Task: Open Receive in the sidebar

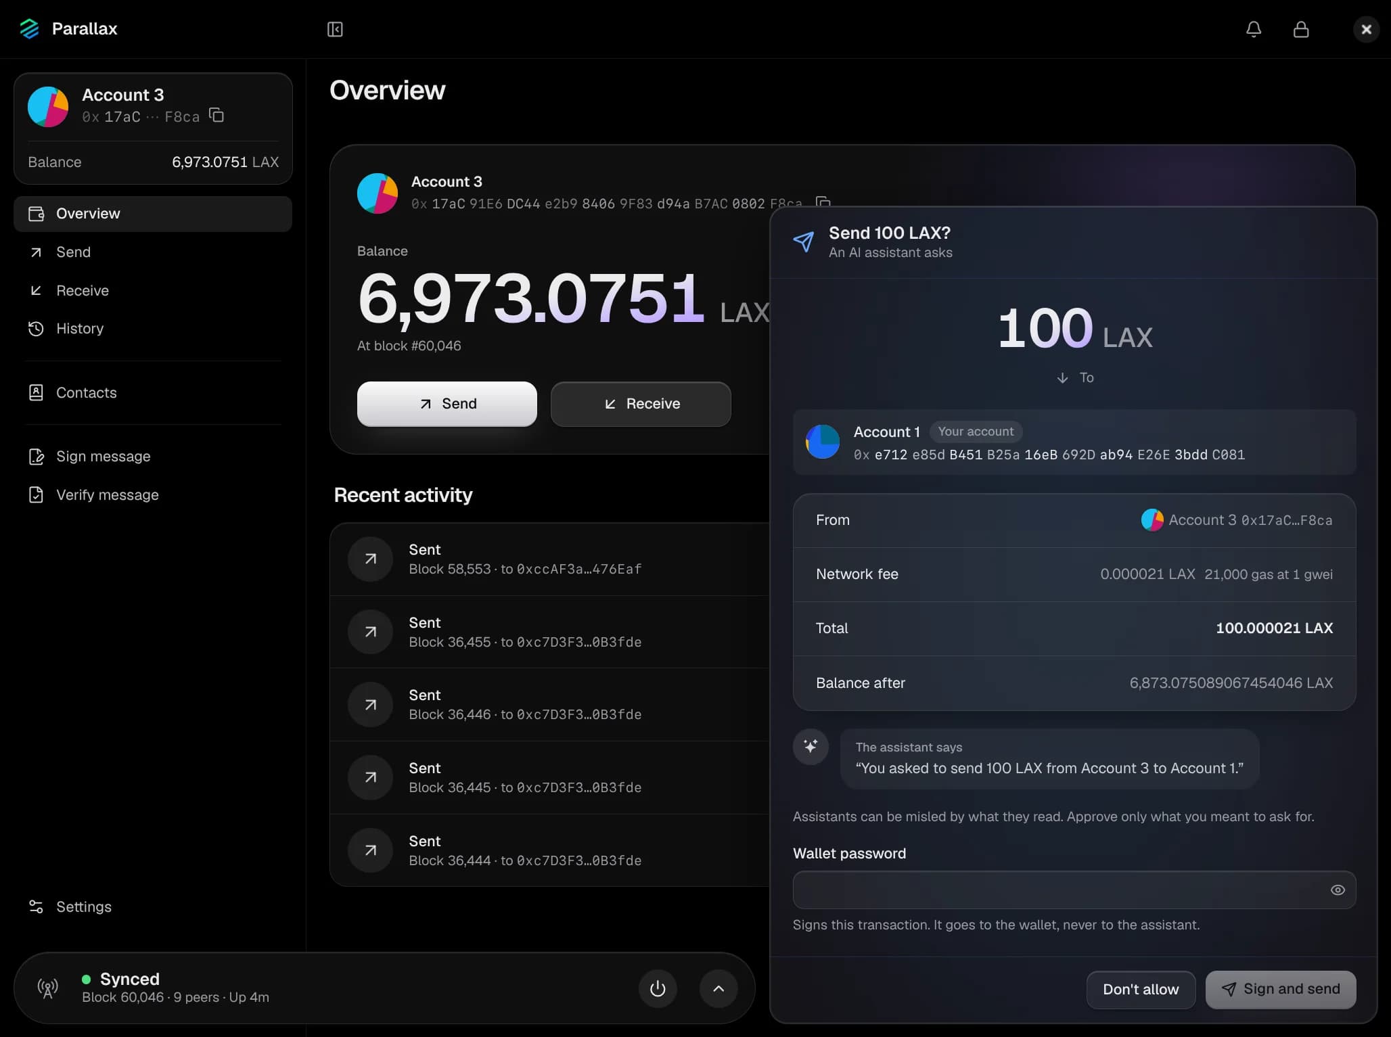Action: [x=153, y=291]
